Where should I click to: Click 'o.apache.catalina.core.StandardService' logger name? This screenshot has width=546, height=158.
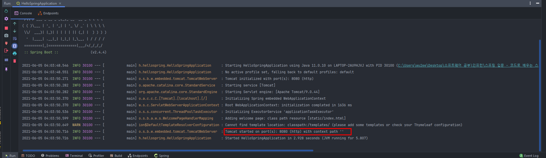[x=177, y=85]
